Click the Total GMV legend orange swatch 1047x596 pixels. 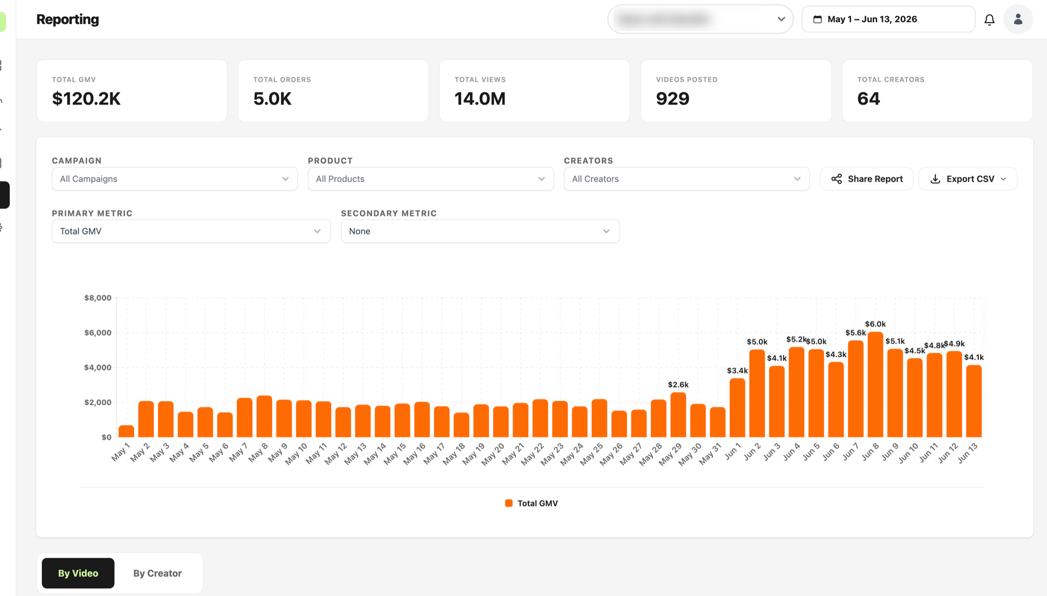coord(508,503)
